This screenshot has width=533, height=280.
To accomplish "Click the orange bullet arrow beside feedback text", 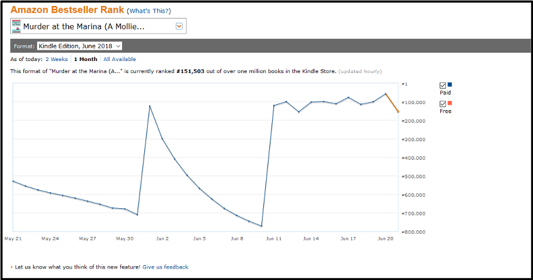I will [x=11, y=267].
